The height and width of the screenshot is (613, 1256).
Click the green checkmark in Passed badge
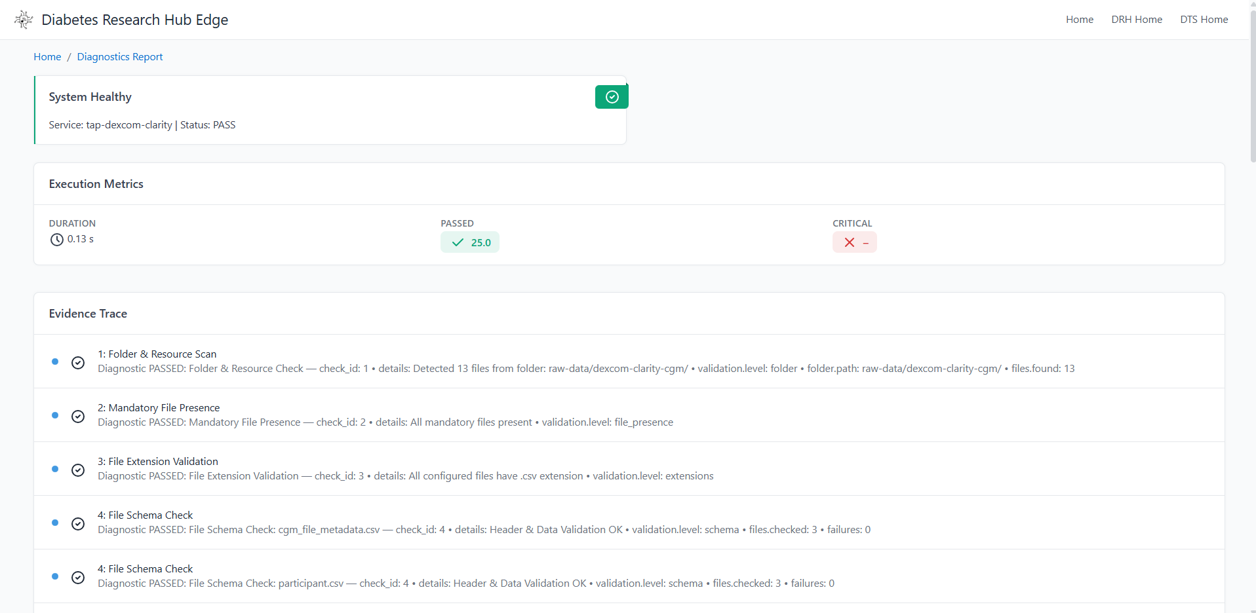pos(458,242)
